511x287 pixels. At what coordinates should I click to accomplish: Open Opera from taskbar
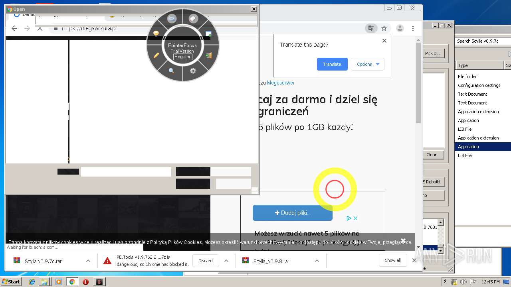click(x=85, y=282)
